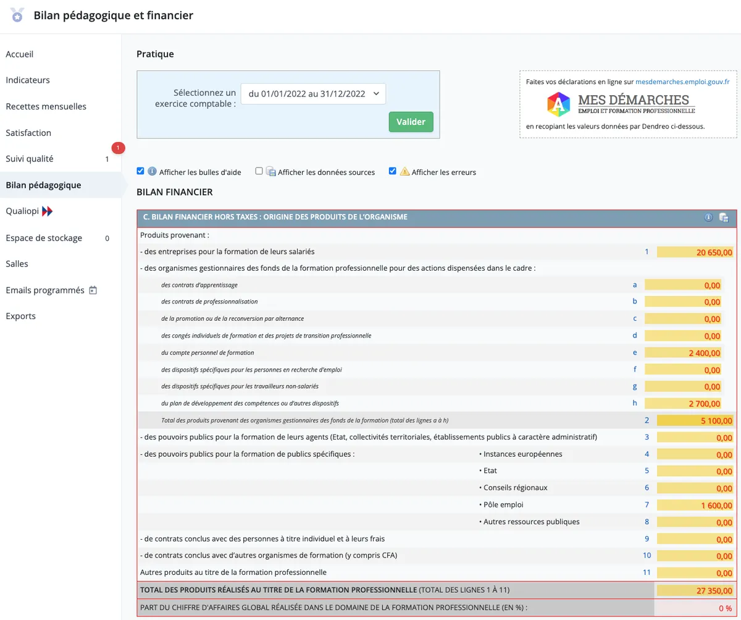Click calendar icon beside Emails programmés
The height and width of the screenshot is (620, 741).
point(93,290)
